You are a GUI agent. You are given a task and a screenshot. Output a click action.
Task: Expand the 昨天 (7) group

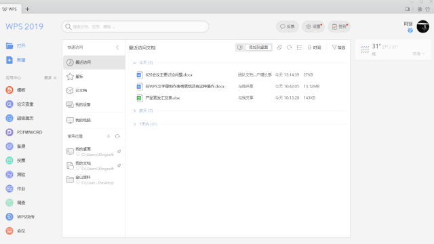point(134,110)
